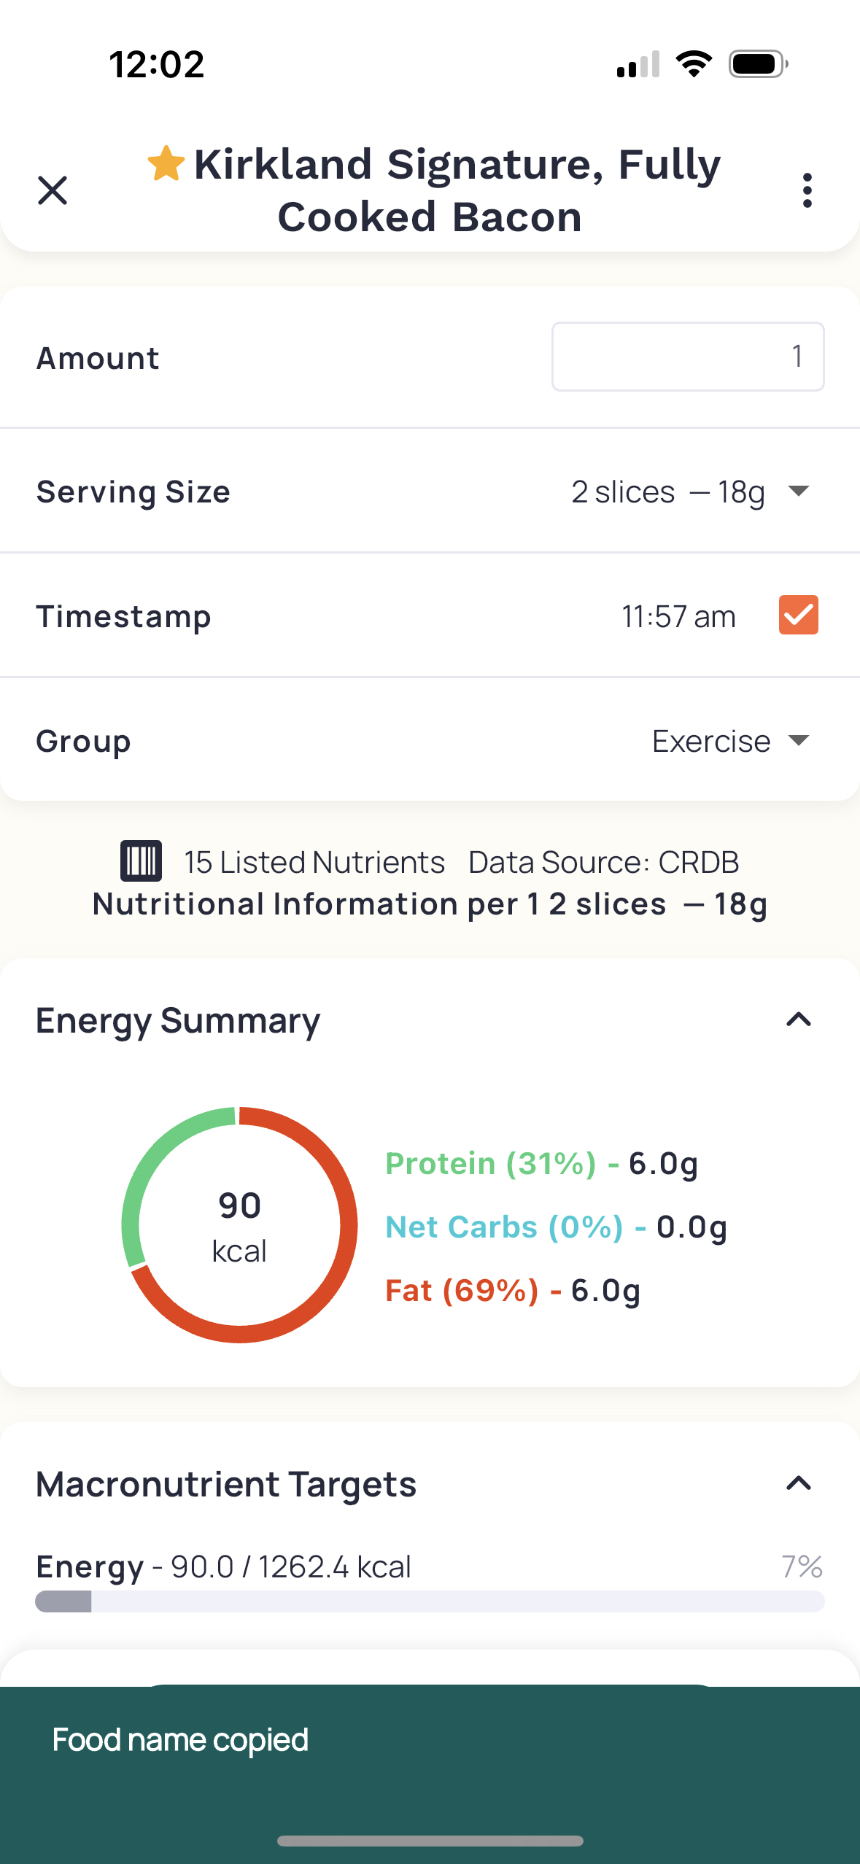Tap the cellular signal bars icon
Screen dimensions: 860x1864
[638, 64]
